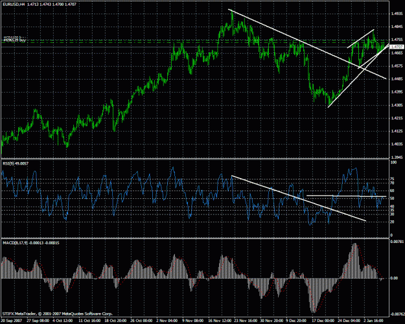Click the 1.4845 price scale label
Screen dimensions: 405x324
(397, 27)
